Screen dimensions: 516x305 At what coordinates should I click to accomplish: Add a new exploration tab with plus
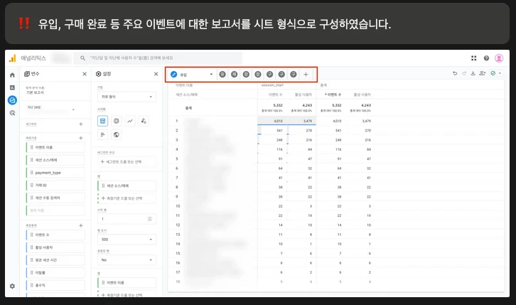click(x=306, y=75)
